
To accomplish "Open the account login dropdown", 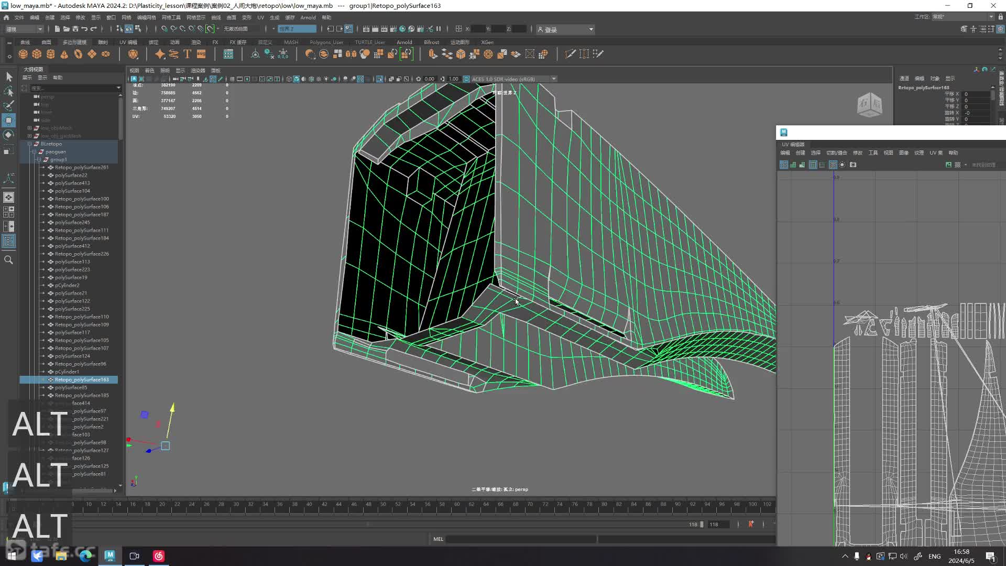I will pyautogui.click(x=565, y=29).
